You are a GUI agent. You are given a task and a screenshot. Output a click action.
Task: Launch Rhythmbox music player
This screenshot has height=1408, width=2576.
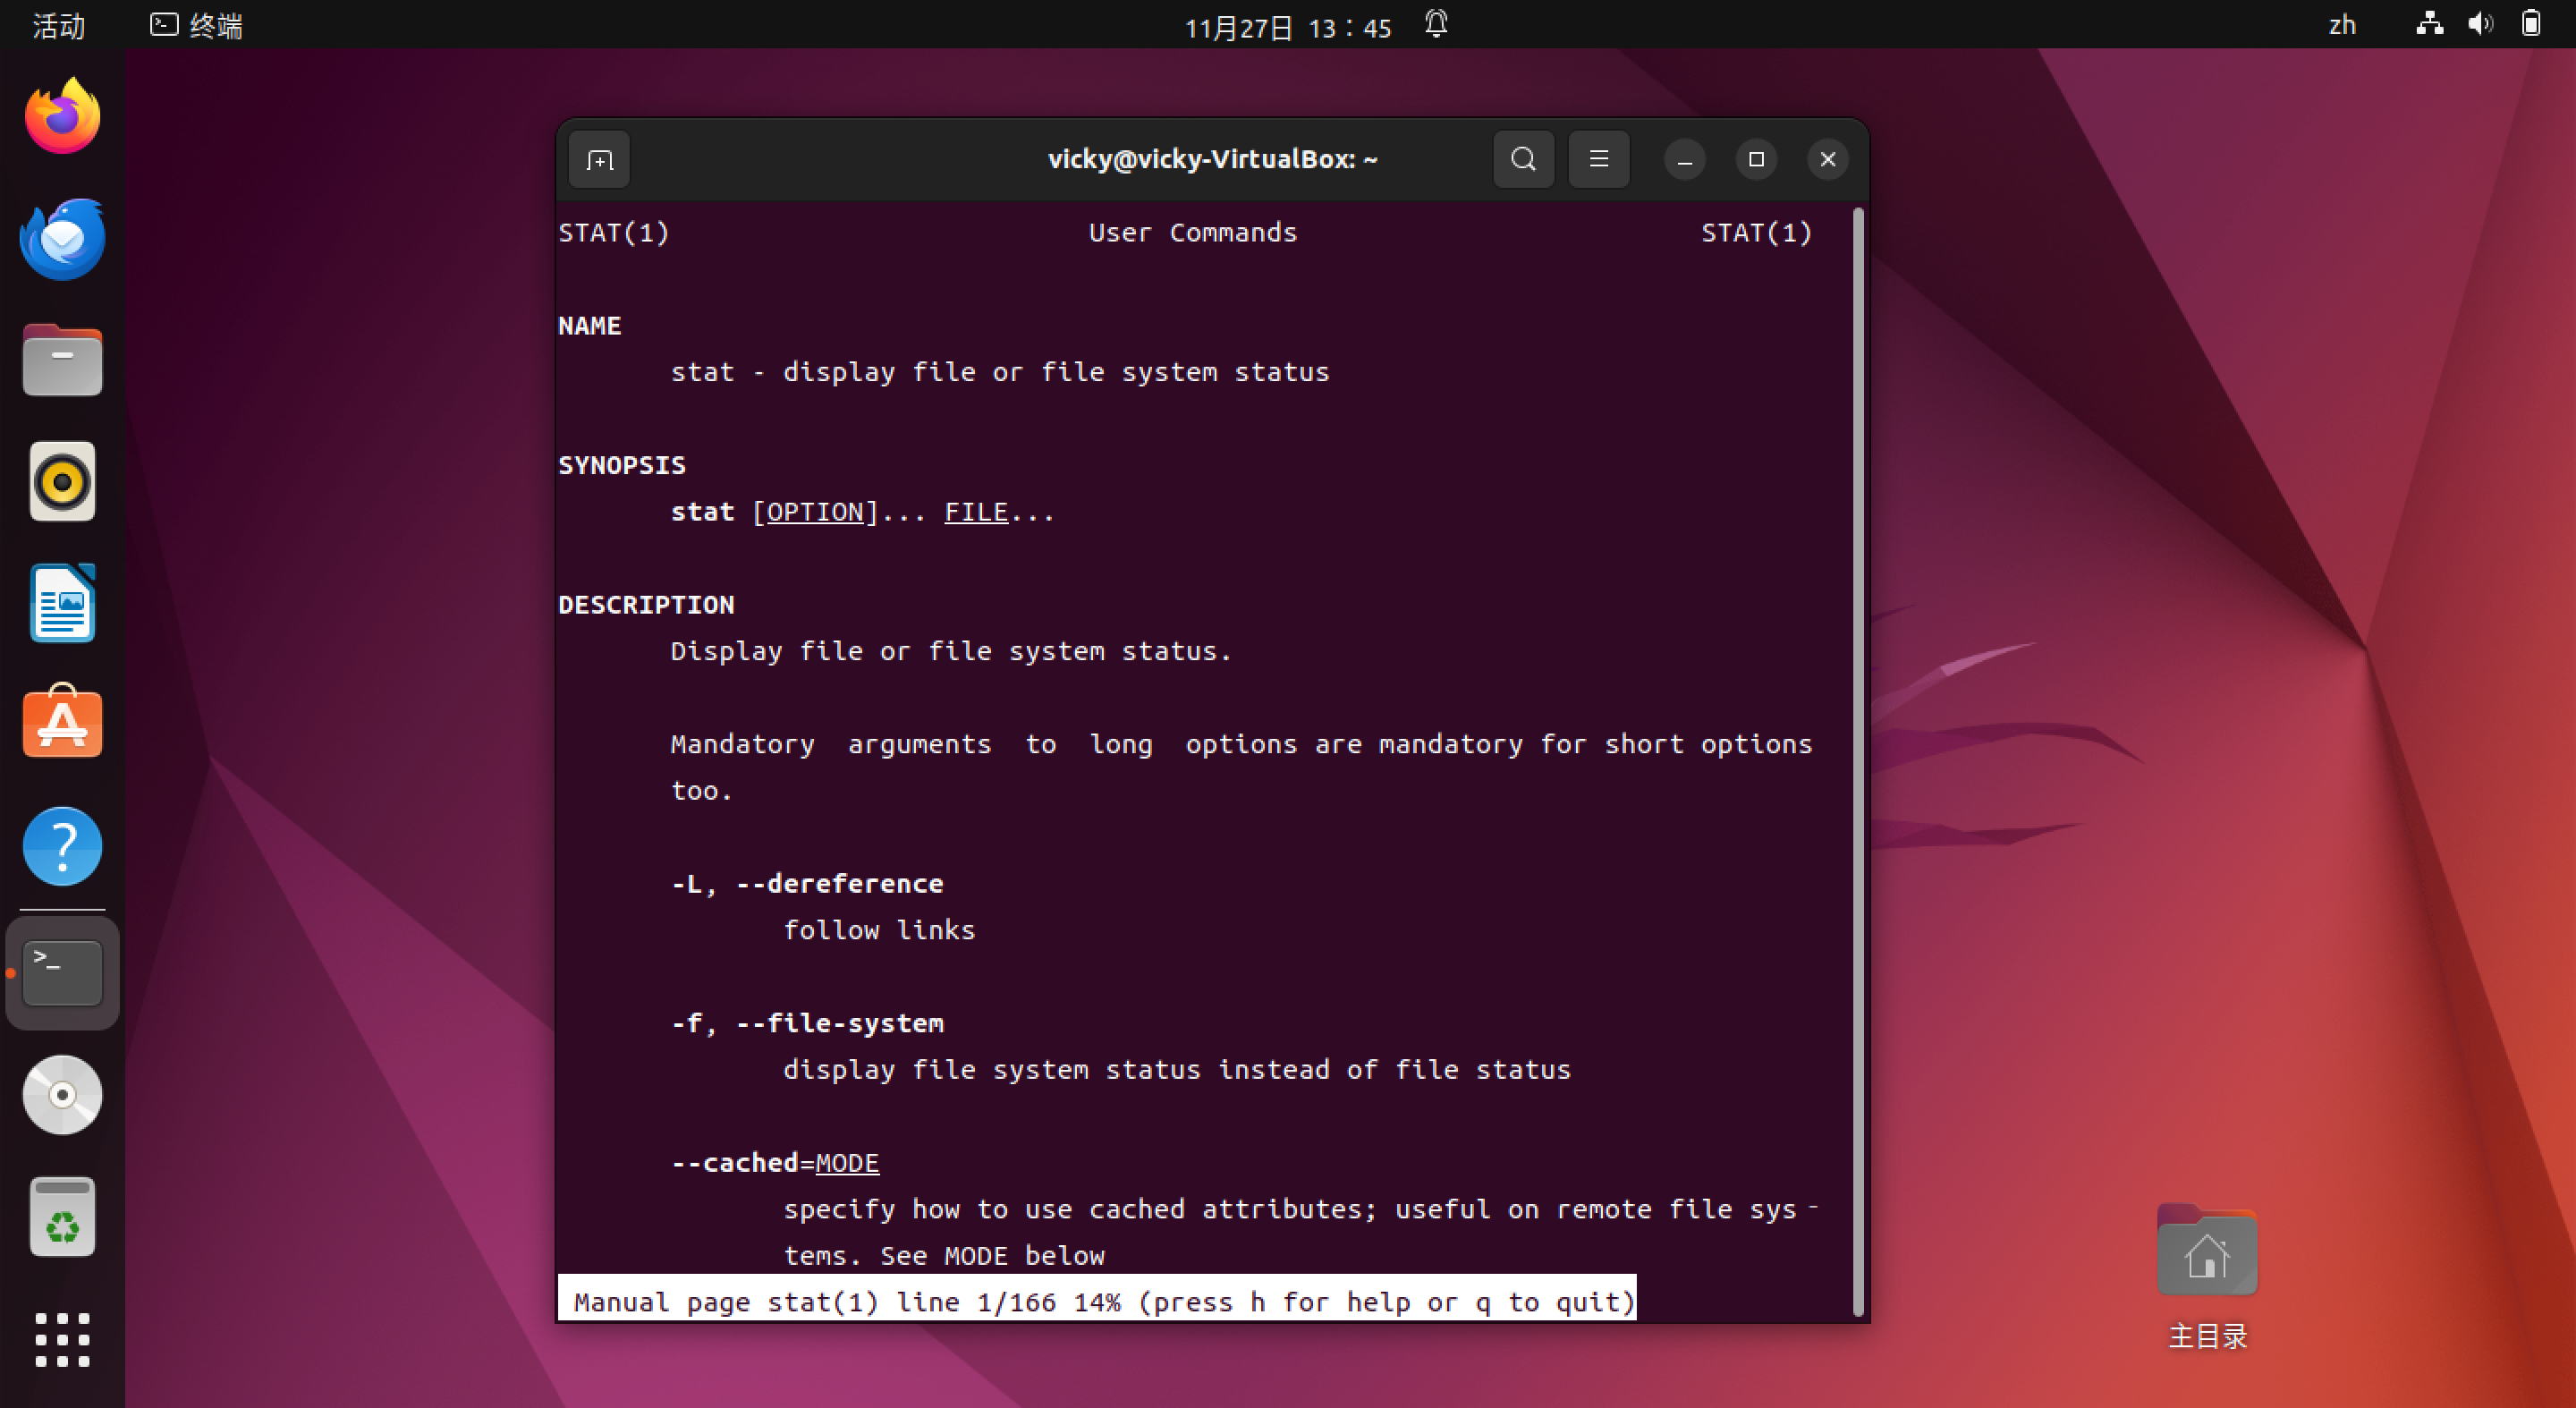[62, 482]
